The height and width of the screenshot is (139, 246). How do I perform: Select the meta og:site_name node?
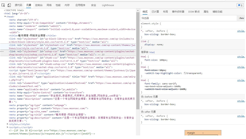click(x=34, y=111)
